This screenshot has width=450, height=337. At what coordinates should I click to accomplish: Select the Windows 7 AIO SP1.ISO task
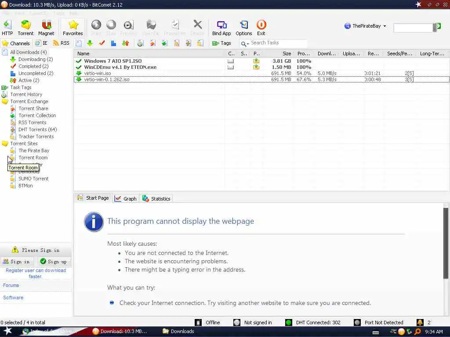pyautogui.click(x=261, y=61)
